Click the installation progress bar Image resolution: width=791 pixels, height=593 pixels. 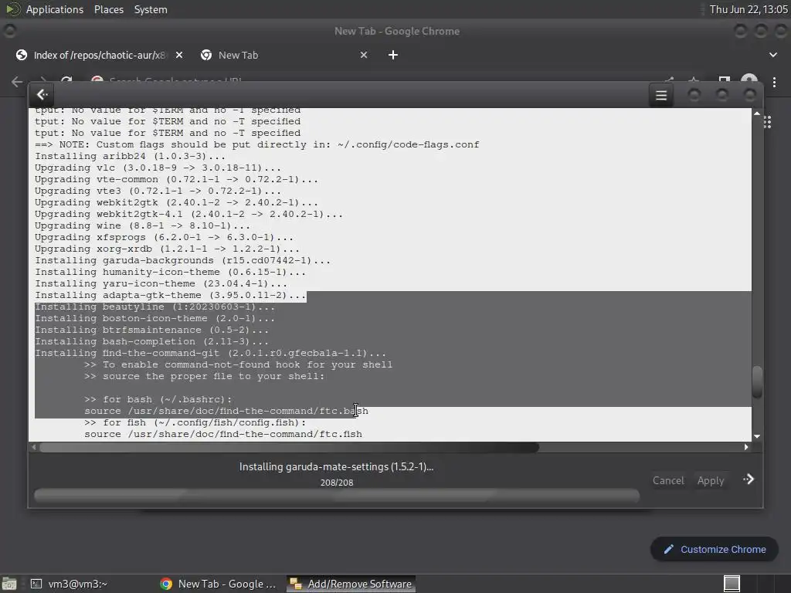[337, 496]
